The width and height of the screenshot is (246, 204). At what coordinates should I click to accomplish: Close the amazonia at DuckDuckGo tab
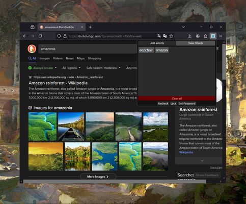click(82, 27)
